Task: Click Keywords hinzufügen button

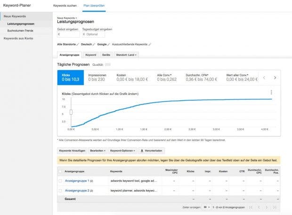Action: 72,151
